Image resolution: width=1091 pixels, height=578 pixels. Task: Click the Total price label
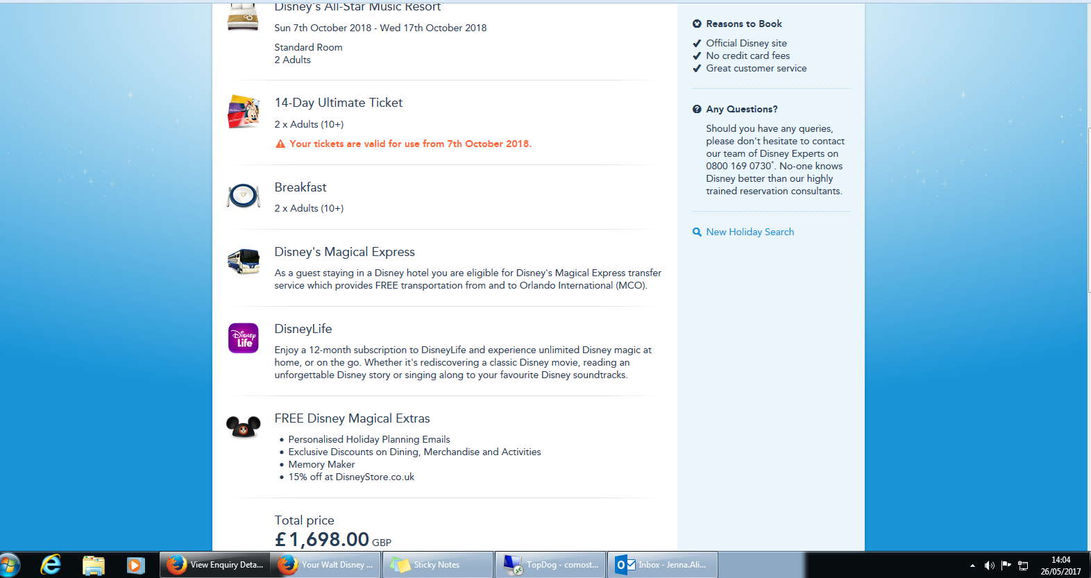coord(305,520)
